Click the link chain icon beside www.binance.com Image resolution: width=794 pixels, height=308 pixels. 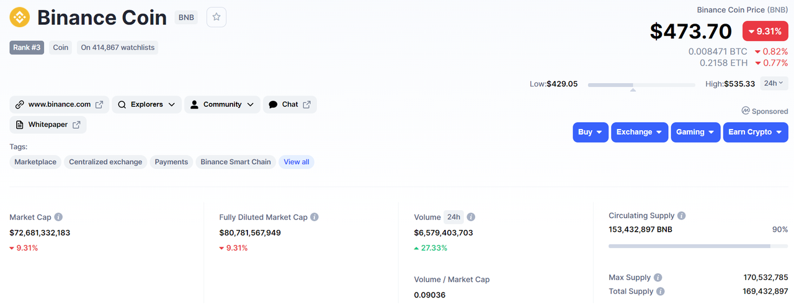(x=19, y=105)
